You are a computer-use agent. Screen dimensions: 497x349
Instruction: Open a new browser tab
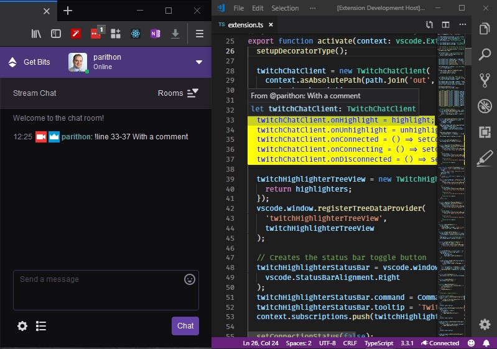[x=68, y=11]
